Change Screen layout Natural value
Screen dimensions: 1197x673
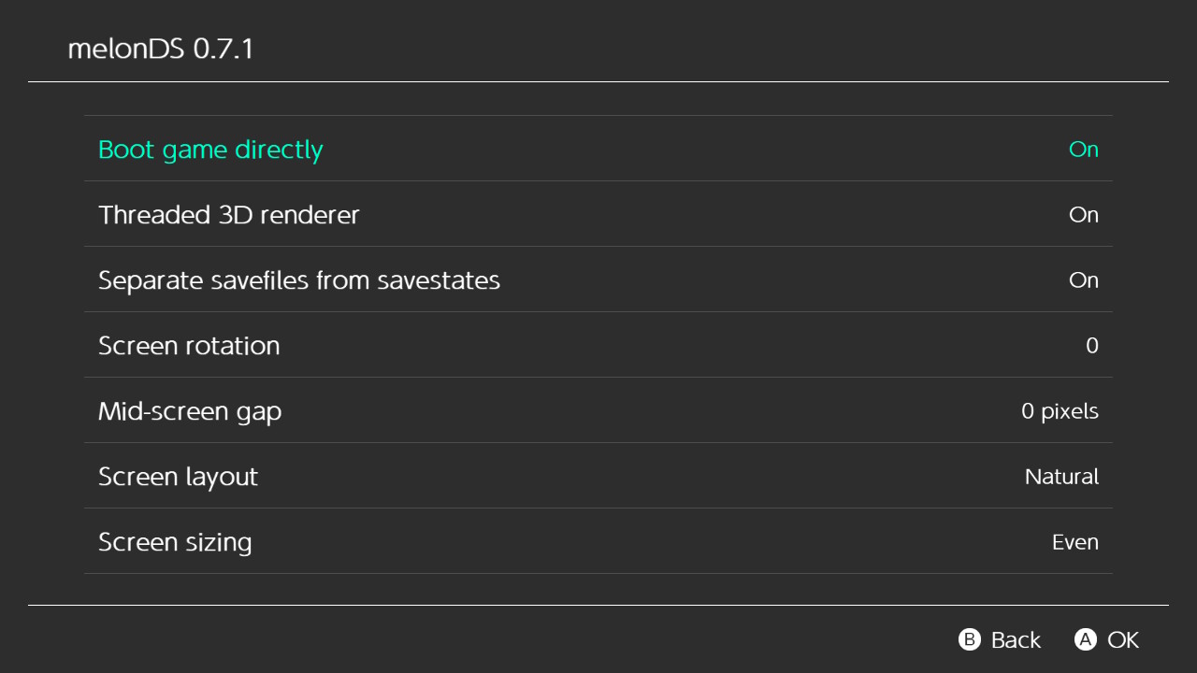[x=1061, y=477]
